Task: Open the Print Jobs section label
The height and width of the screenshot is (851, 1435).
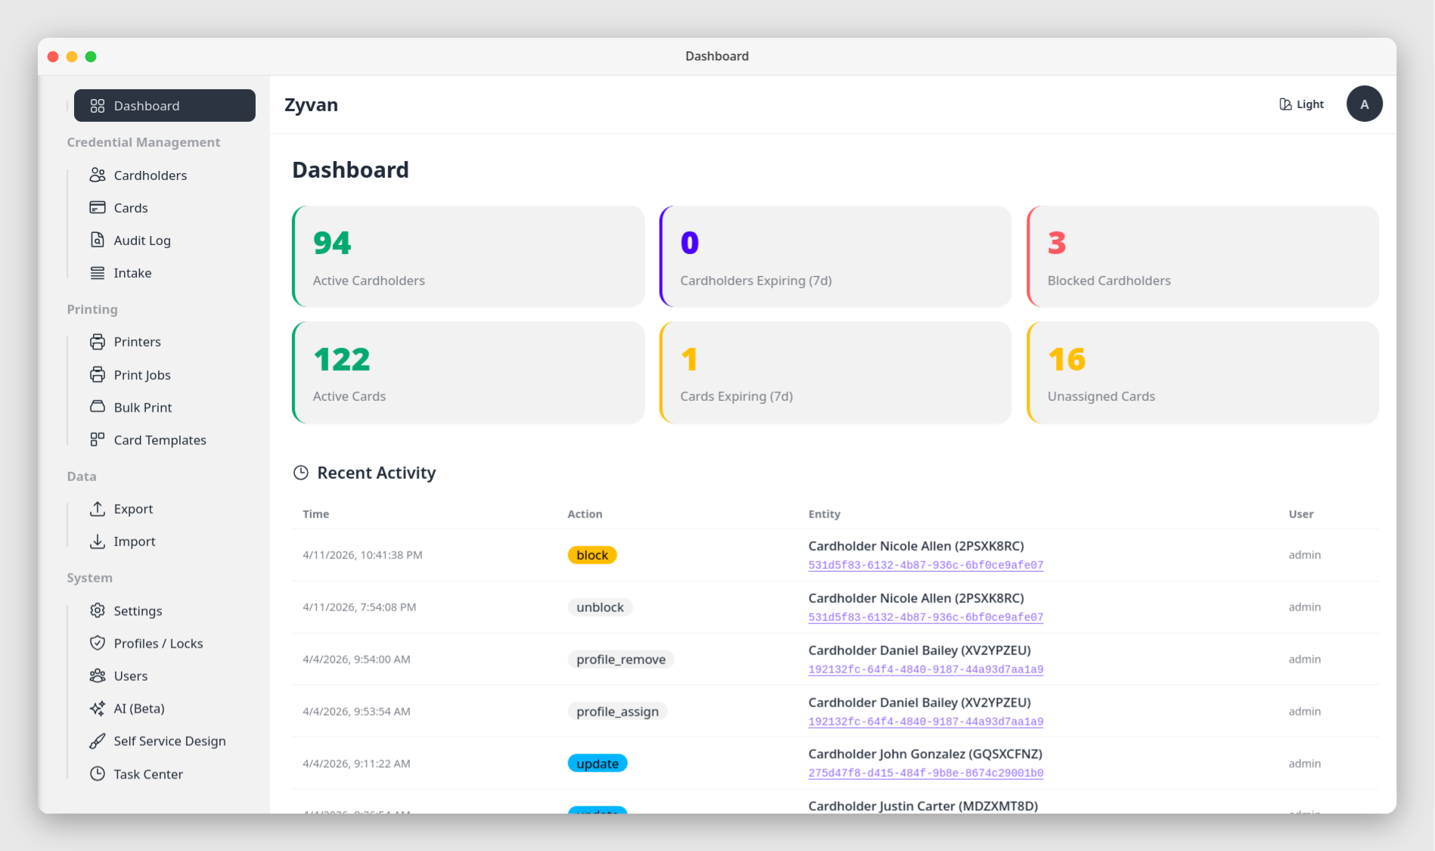Action: tap(142, 375)
